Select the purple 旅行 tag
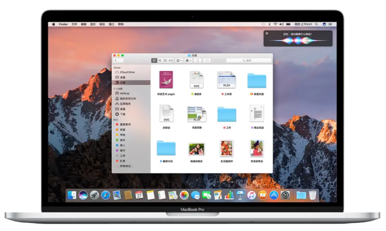The height and width of the screenshot is (231, 386). pyautogui.click(x=122, y=150)
